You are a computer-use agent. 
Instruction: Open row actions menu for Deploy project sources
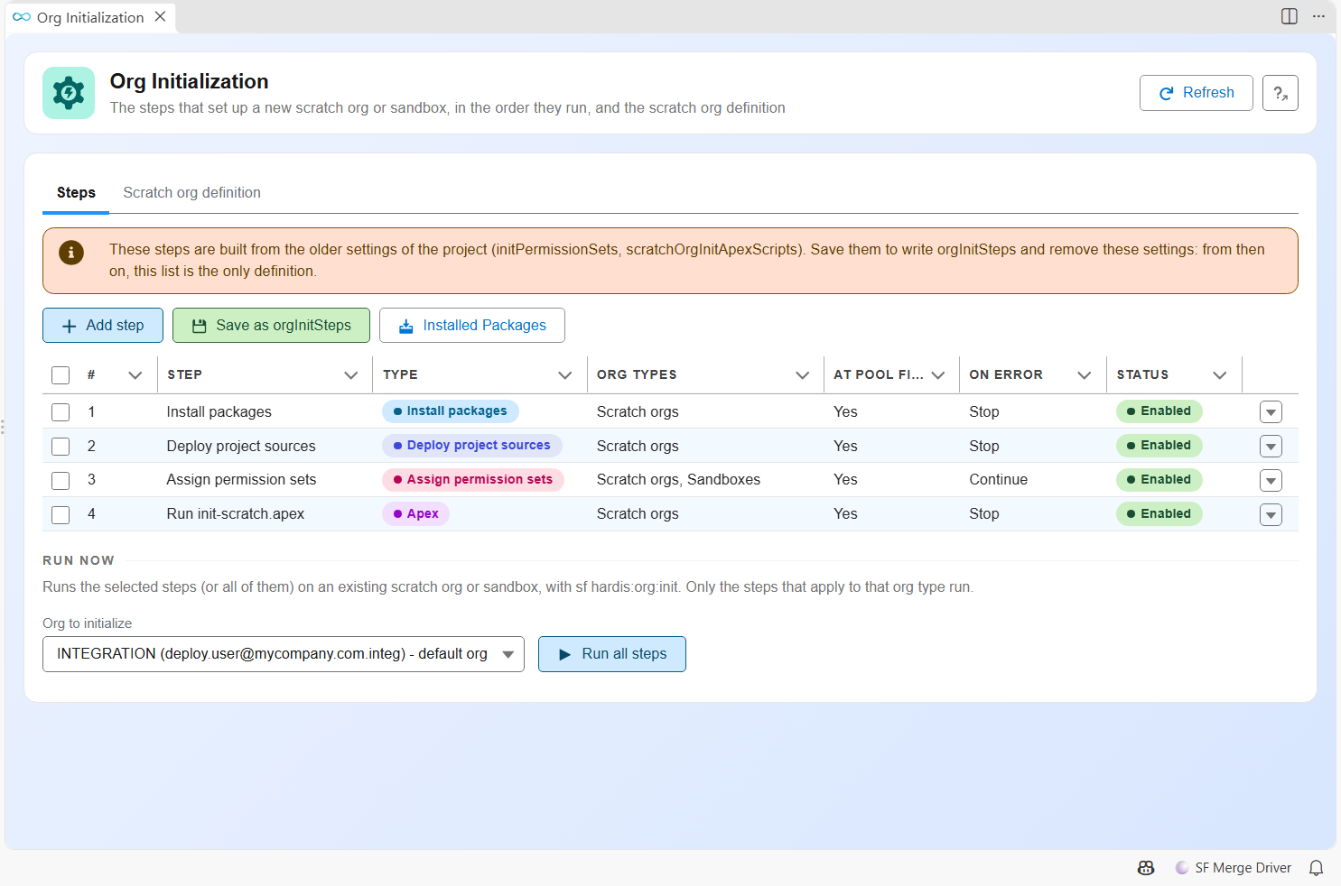click(1271, 447)
